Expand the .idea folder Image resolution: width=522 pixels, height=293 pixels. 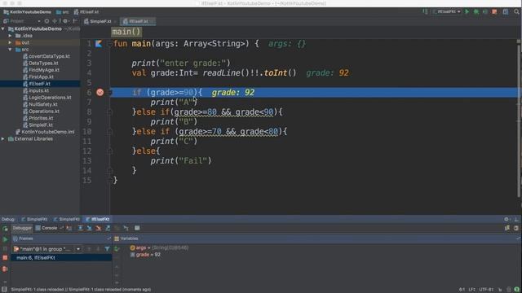[10, 36]
